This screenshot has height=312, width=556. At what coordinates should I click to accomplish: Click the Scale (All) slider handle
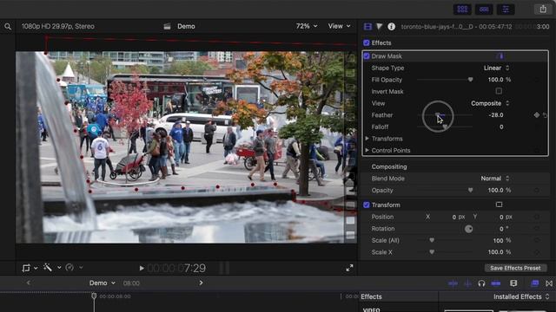[432, 240]
